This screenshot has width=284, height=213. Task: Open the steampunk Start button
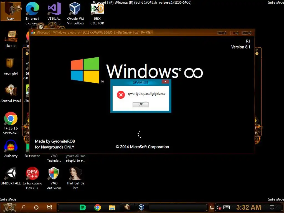10,207
